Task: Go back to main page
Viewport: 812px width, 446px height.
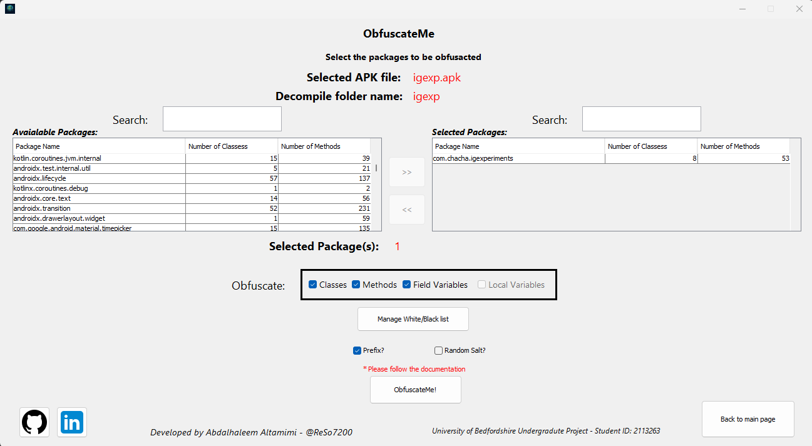Action: 748,419
